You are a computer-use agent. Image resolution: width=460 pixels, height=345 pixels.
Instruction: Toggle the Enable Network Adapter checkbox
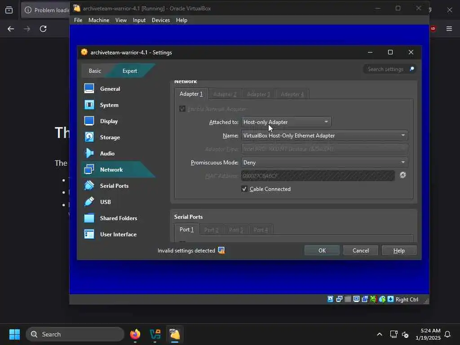coord(182,109)
